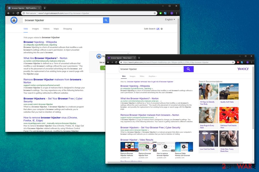The width and height of the screenshot is (259, 172).
Task: Open Browser hijacking Wikipedia link in Yahoo
Action: (135, 86)
